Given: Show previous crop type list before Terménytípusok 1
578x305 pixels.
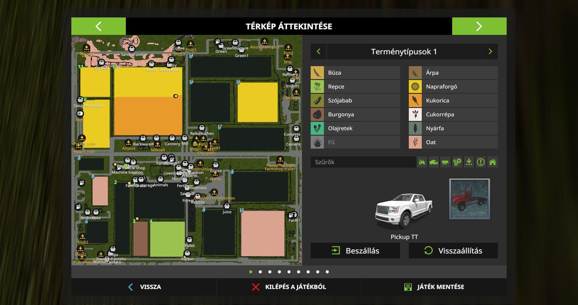Looking at the screenshot, I should click(319, 51).
